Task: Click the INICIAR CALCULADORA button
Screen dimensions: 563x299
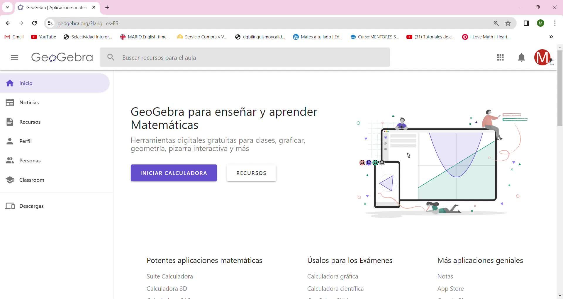Action: click(x=174, y=173)
